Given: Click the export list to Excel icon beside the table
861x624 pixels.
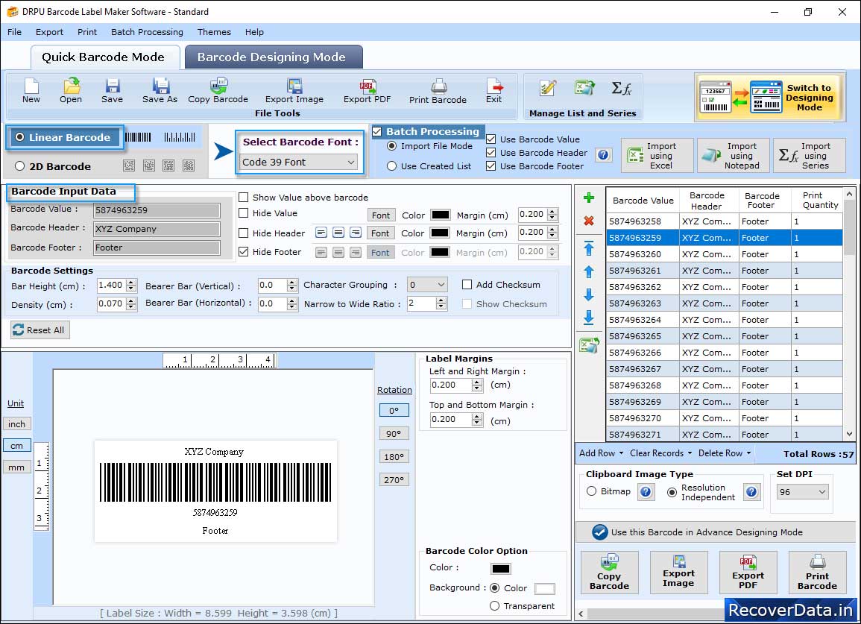Looking at the screenshot, I should tap(589, 345).
